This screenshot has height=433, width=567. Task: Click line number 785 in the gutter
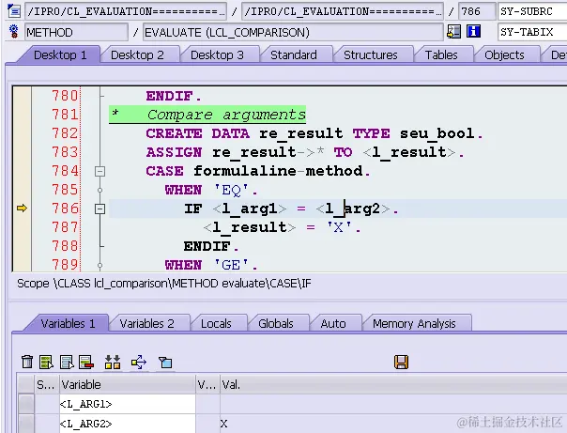tap(65, 190)
